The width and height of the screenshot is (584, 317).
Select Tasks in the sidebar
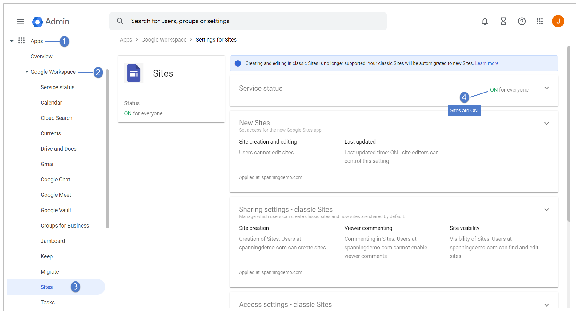tap(48, 303)
